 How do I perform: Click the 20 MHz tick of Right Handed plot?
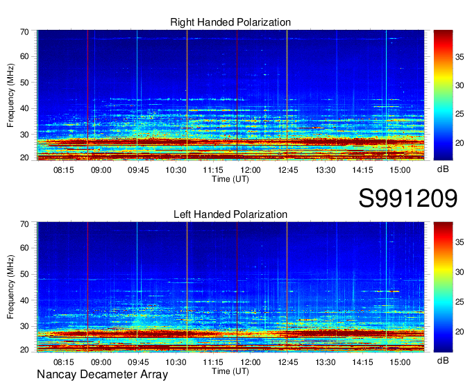25,158
